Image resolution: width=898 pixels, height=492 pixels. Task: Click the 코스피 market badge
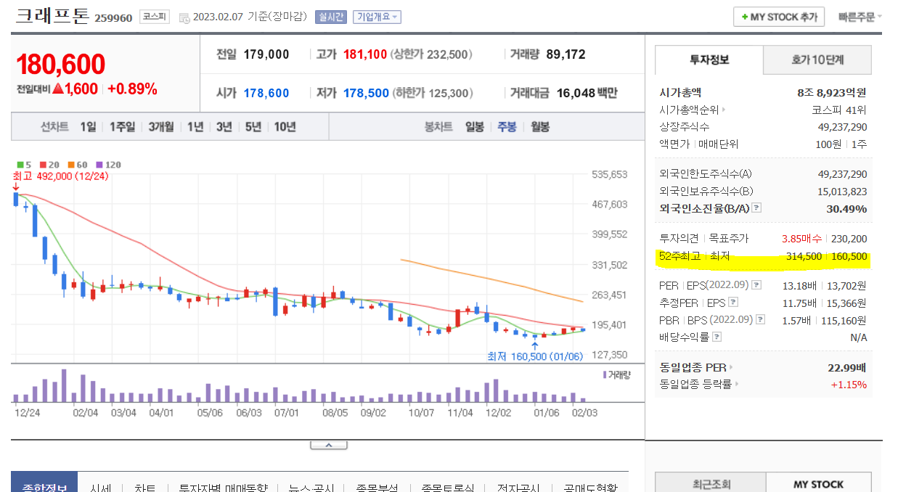(x=155, y=17)
